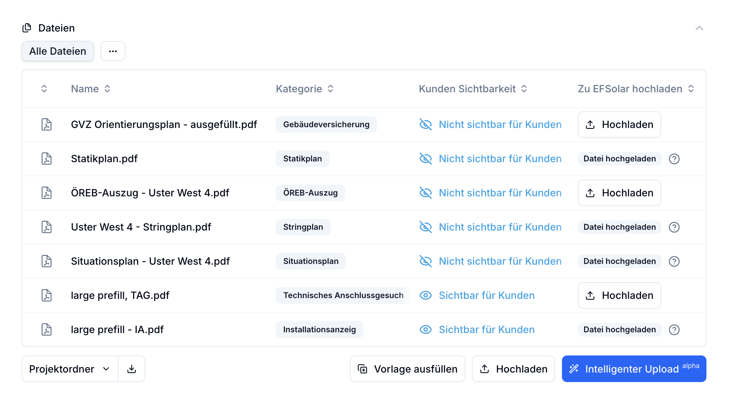The image size is (730, 398).
Task: Click Vorlage ausfüllen button
Action: coord(407,369)
